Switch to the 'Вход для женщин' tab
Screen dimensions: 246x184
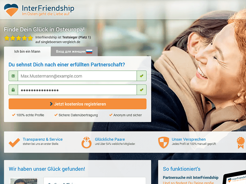pos(74,52)
